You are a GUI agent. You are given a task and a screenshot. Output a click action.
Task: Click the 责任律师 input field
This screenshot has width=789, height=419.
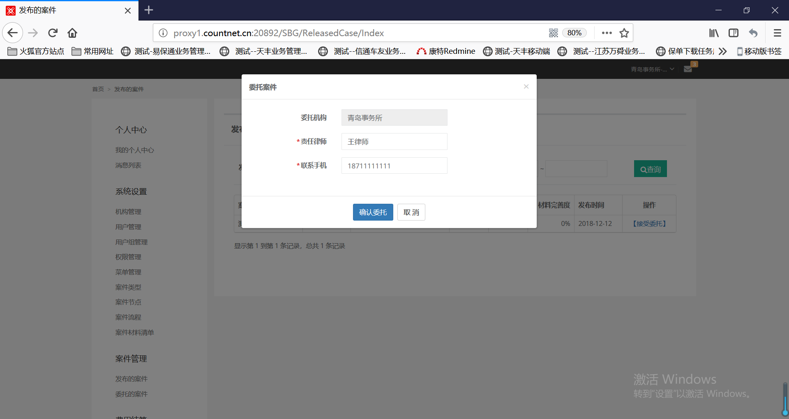coord(394,141)
